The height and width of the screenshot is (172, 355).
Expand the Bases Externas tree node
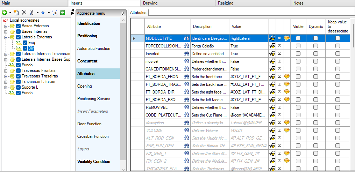6,26
